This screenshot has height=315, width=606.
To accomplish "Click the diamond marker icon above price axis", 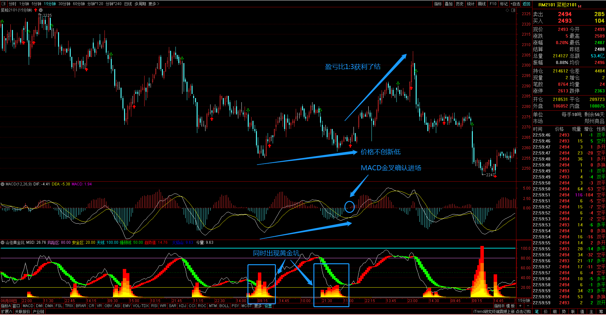I will (508, 10).
